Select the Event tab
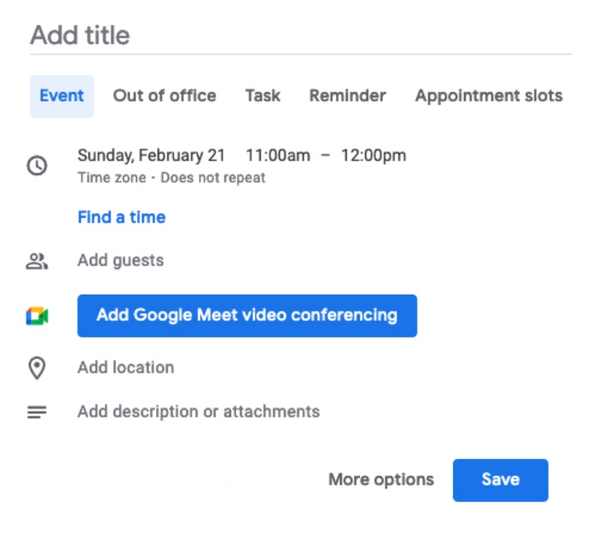596x534 pixels. (x=62, y=97)
